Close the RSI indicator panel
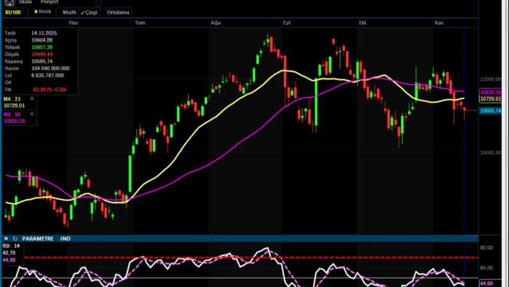This screenshot has height=287, width=509. pos(6,239)
